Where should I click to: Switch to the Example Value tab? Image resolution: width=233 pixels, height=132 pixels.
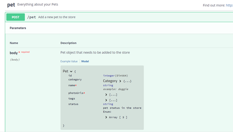pyautogui.click(x=69, y=61)
